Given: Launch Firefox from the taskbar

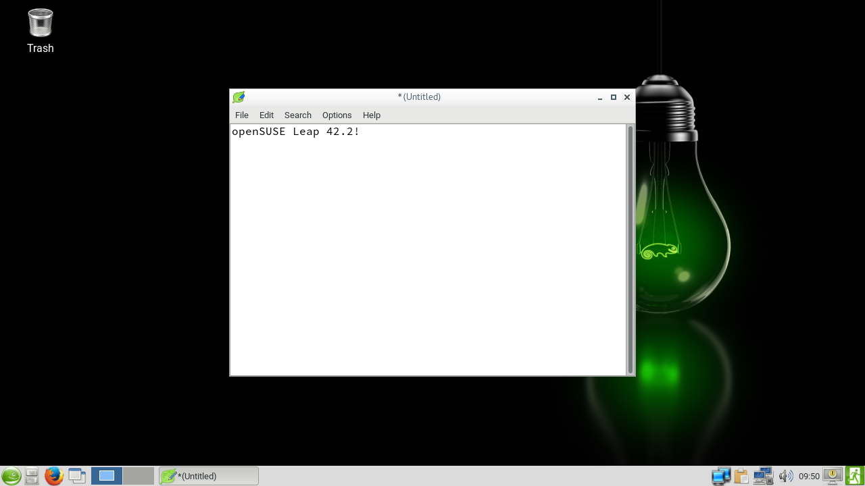Looking at the screenshot, I should 53,476.
